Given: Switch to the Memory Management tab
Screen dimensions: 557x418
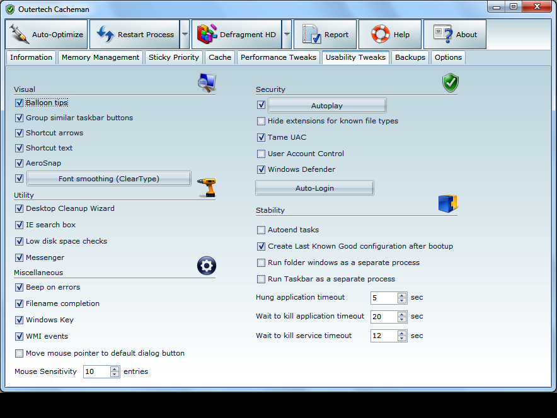Looking at the screenshot, I should [x=100, y=57].
